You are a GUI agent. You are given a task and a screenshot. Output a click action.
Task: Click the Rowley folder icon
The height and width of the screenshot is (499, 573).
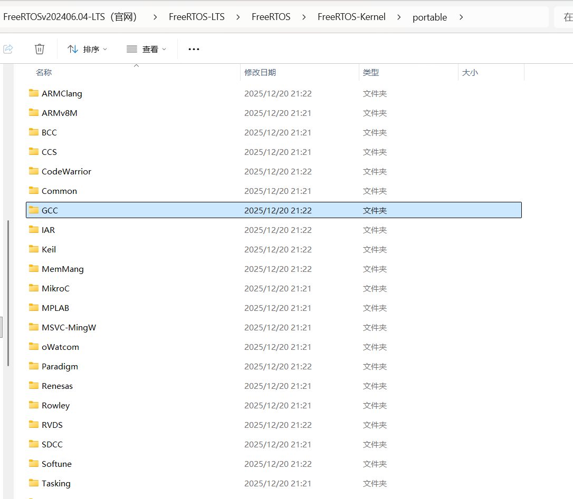[34, 405]
